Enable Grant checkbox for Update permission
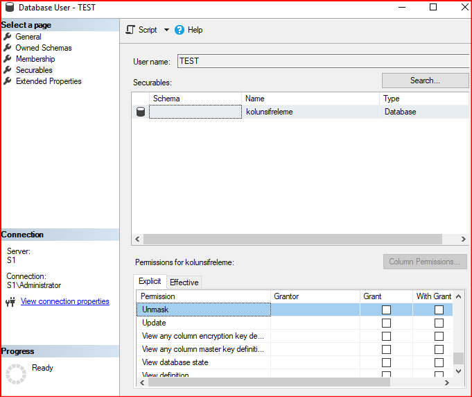 (386, 323)
